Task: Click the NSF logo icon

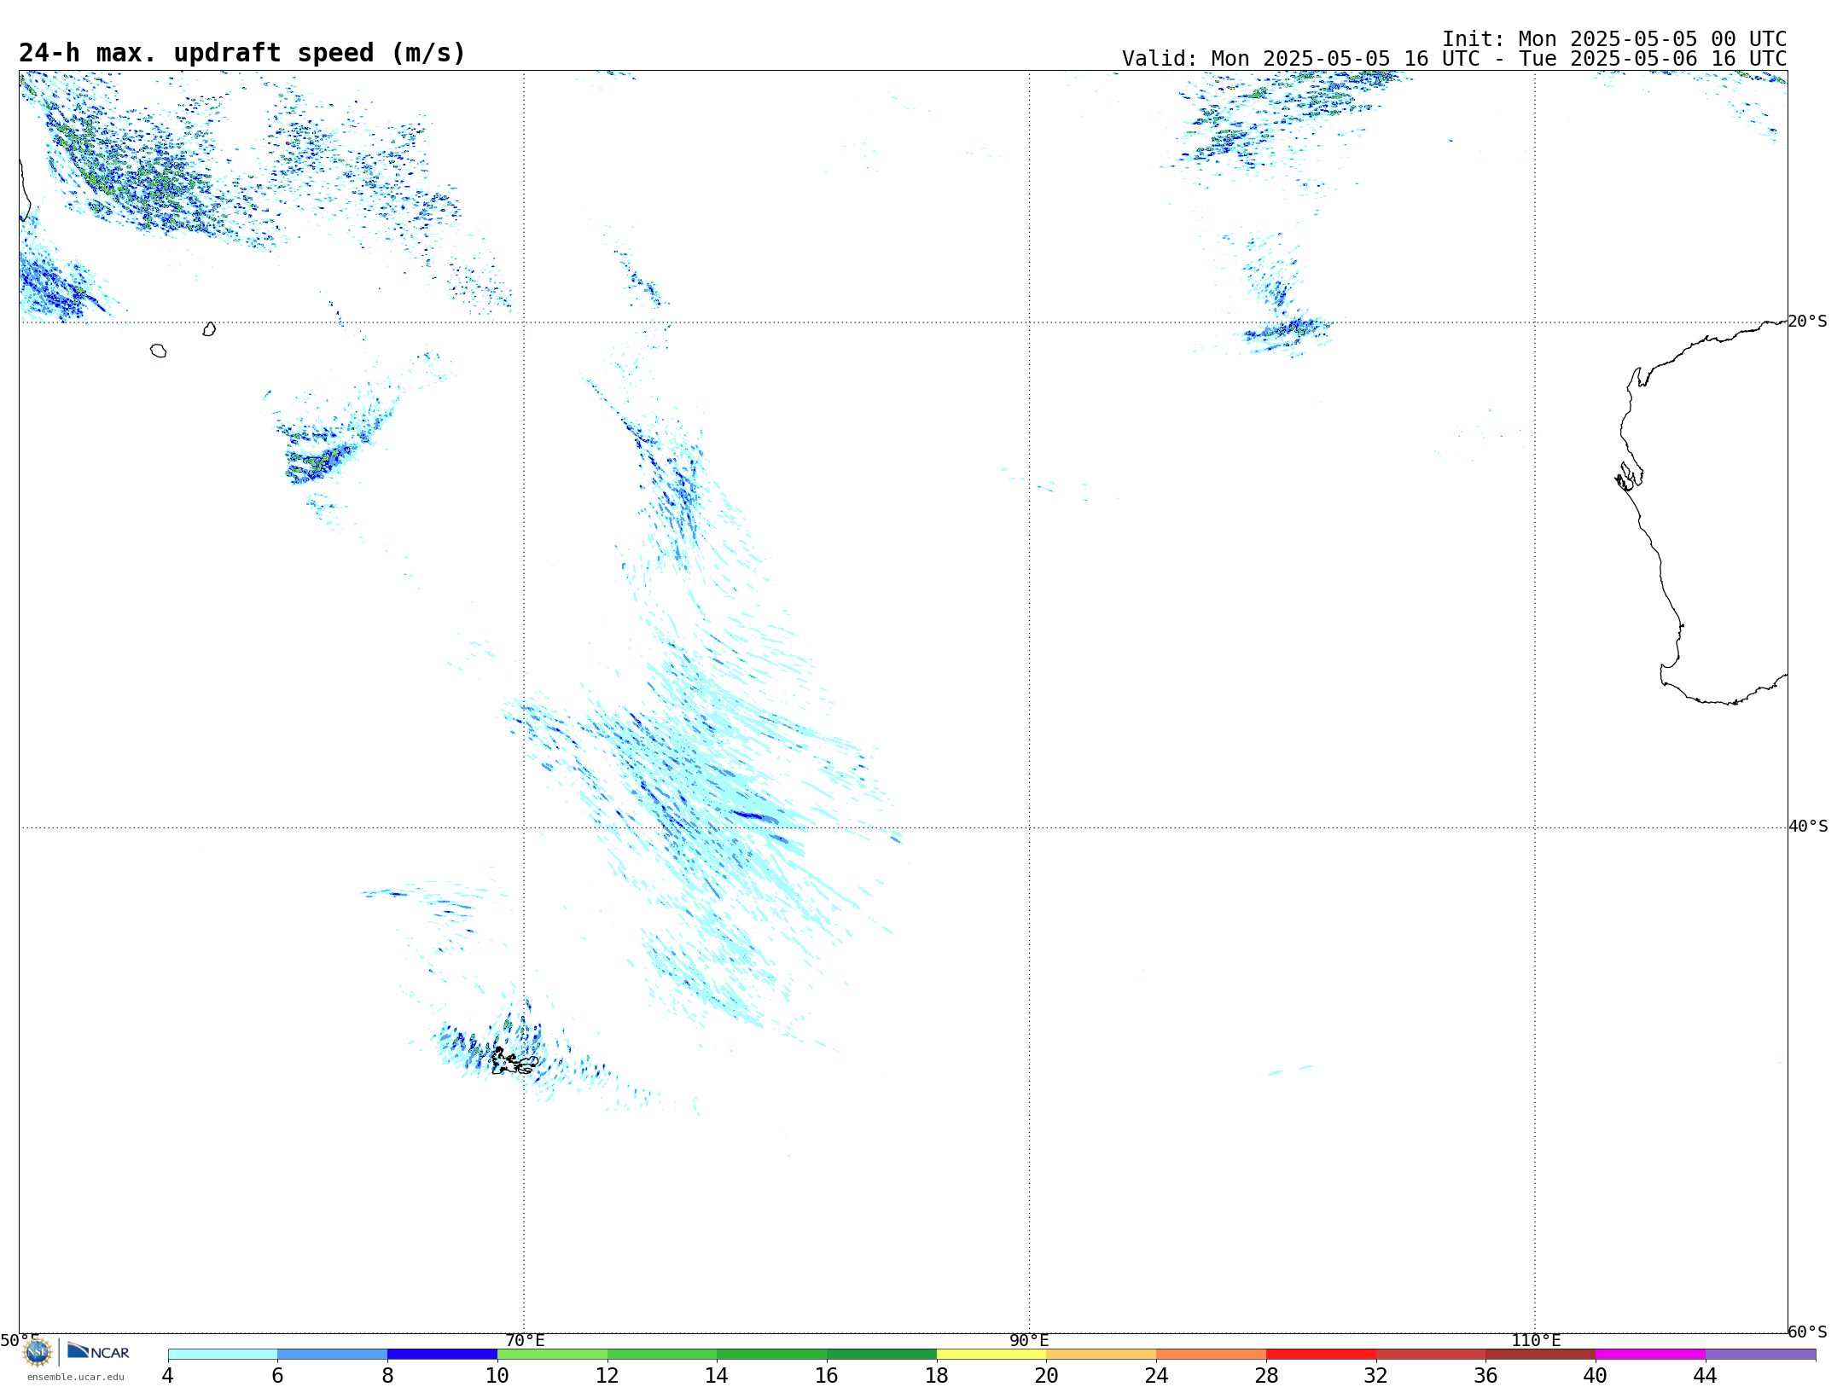Action: (38, 1352)
